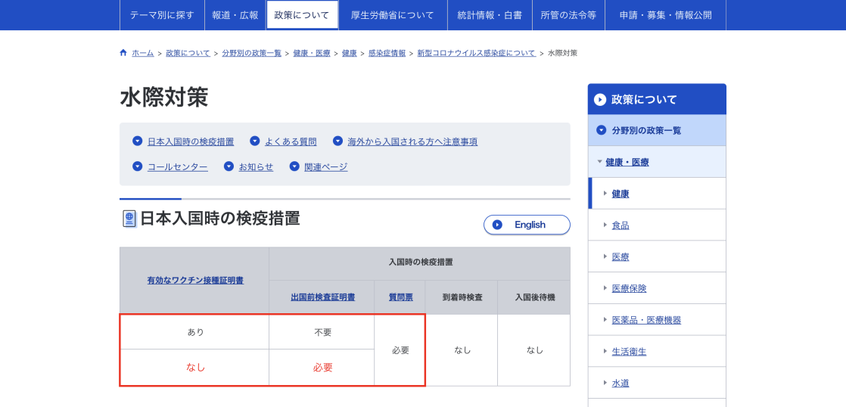Click the play icon inside the English button

[x=497, y=225]
